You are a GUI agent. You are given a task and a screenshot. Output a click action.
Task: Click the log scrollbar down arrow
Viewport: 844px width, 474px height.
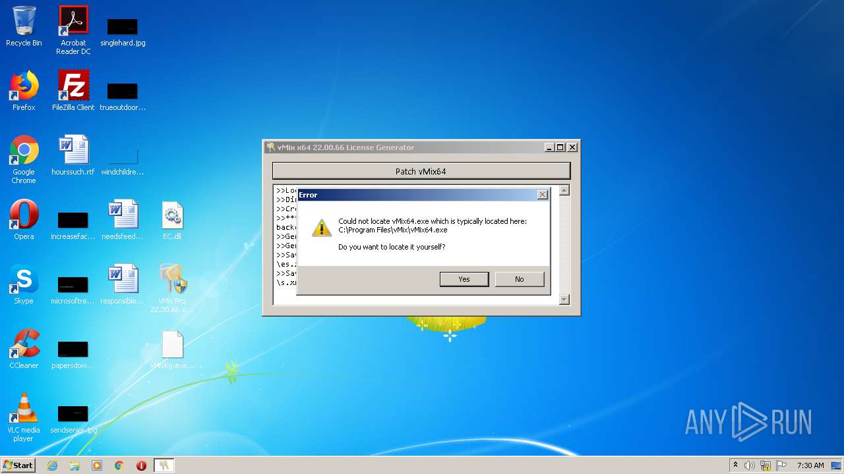click(564, 300)
